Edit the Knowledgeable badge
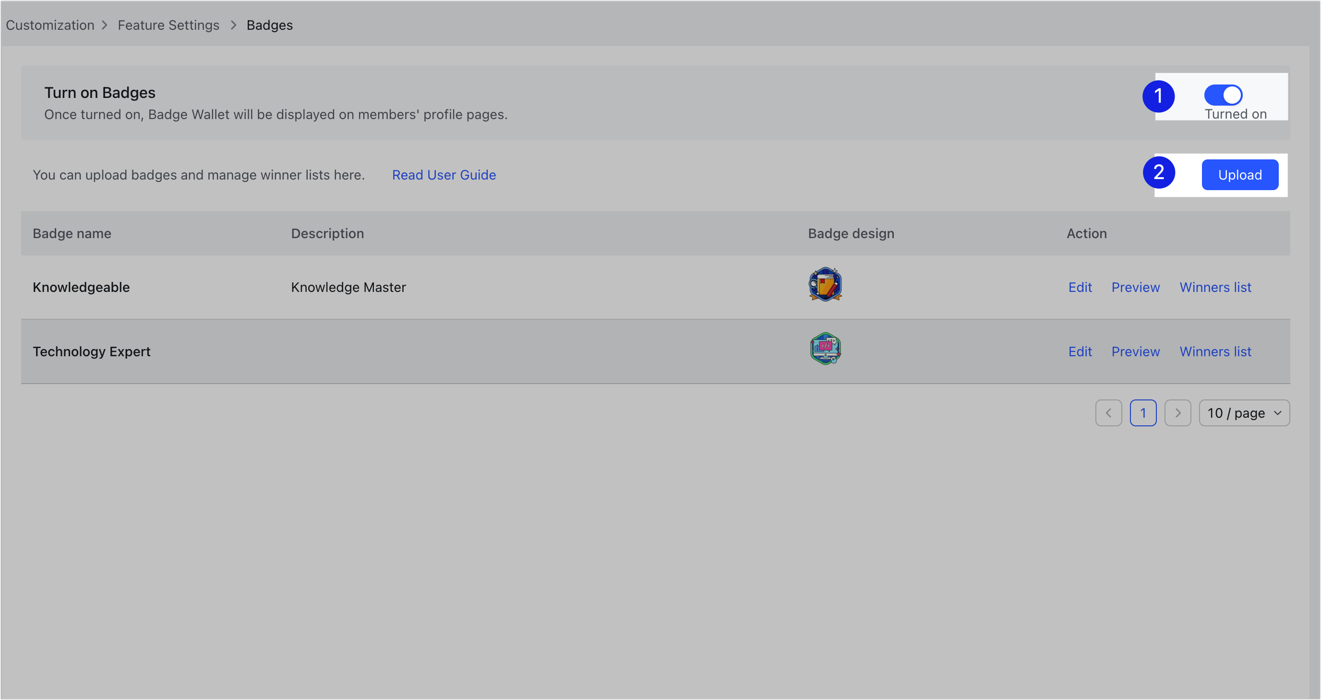The height and width of the screenshot is (700, 1321). [x=1080, y=287]
